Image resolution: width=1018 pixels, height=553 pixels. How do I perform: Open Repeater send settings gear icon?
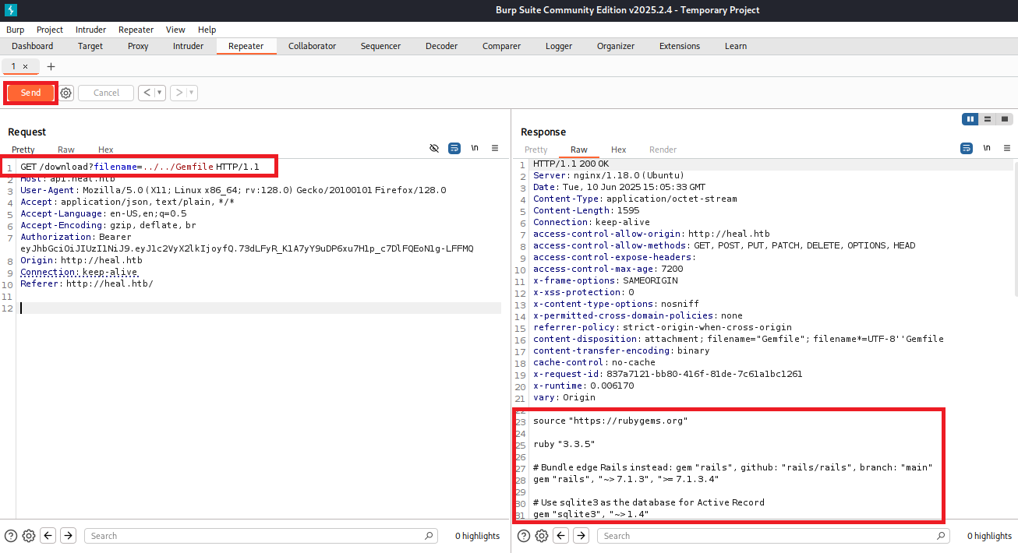click(x=66, y=93)
